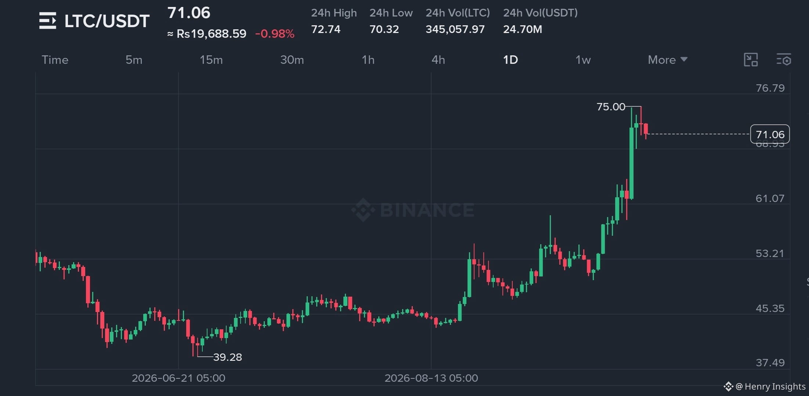This screenshot has height=396, width=809.
Task: Click the 71.06 current price label
Action: click(x=770, y=134)
